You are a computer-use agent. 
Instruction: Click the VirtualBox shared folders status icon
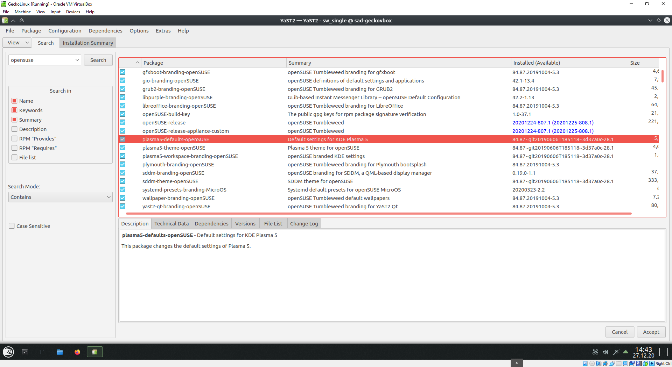[619, 364]
